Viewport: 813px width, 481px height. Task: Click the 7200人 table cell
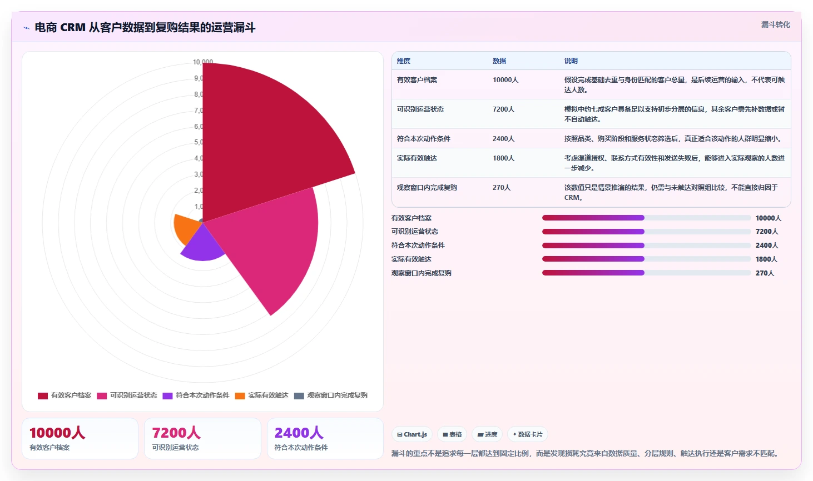click(x=504, y=109)
